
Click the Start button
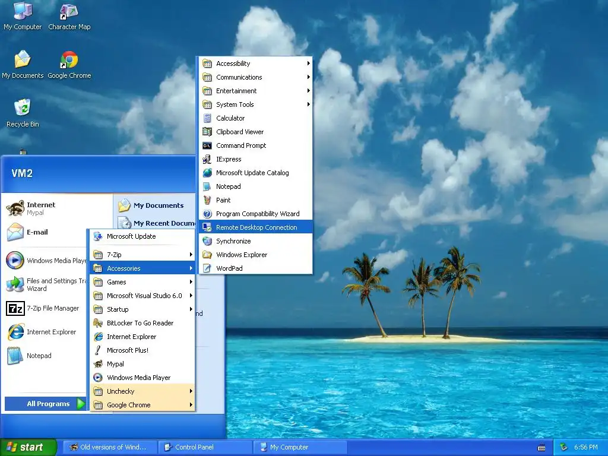coord(28,447)
